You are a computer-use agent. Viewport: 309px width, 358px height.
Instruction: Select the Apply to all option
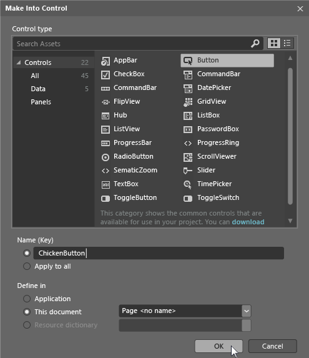click(27, 266)
